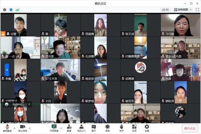Open the 成员(27) members list
This screenshot has width=201, height=134.
81,128
